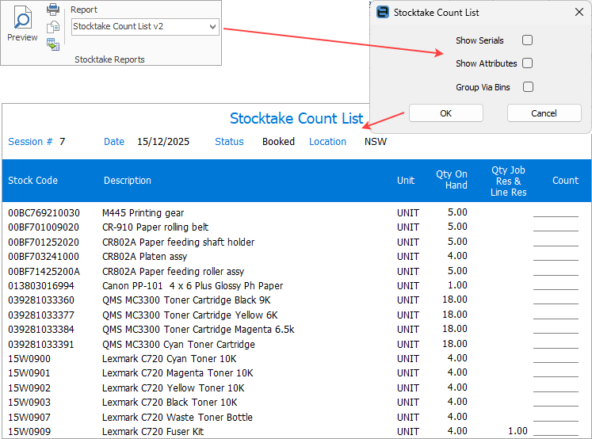Click description Lexmark C720 Fuser Kit

(x=153, y=431)
